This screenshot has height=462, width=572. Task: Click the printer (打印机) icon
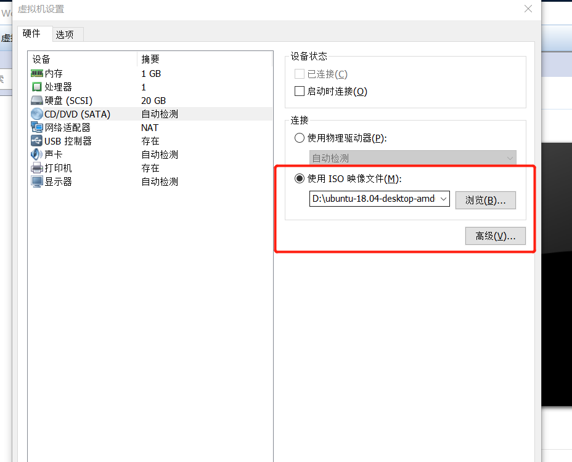pyautogui.click(x=37, y=168)
